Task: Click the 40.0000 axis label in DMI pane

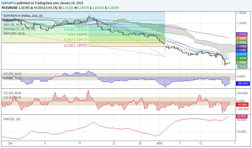Action: [x=242, y=120]
